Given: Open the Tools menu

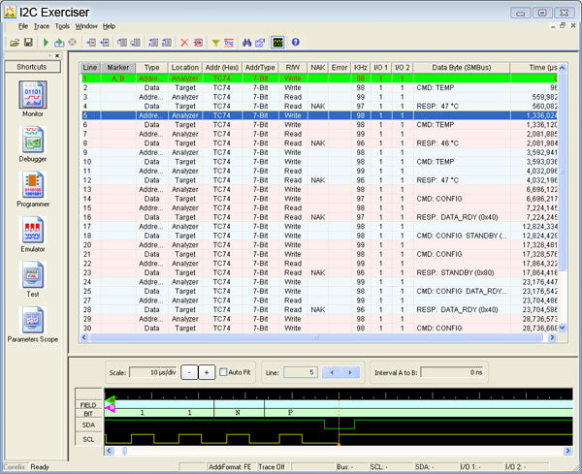Looking at the screenshot, I should click(x=62, y=26).
